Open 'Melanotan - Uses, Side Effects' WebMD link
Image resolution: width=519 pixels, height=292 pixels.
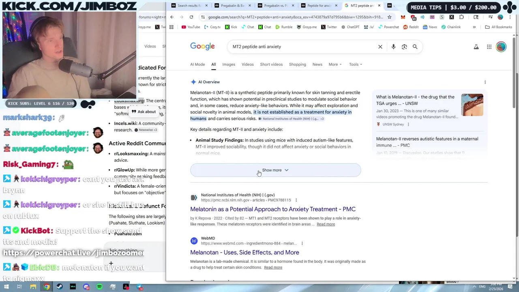244,253
